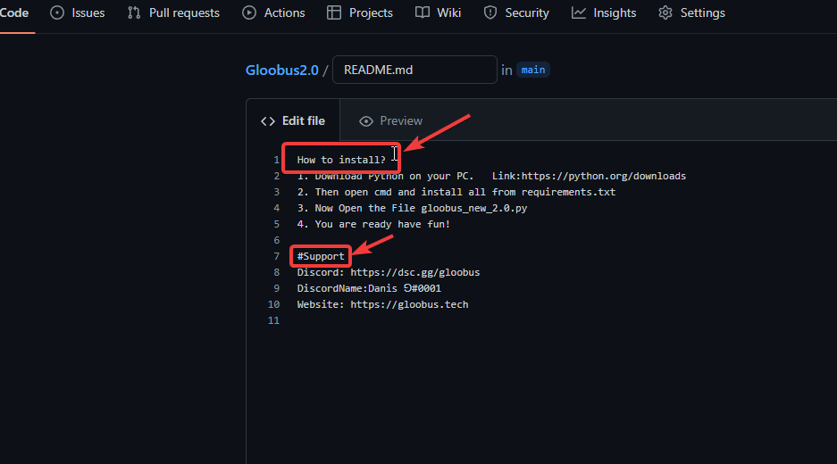The height and width of the screenshot is (464, 837).
Task: Click the Security shield icon
Action: click(x=490, y=12)
